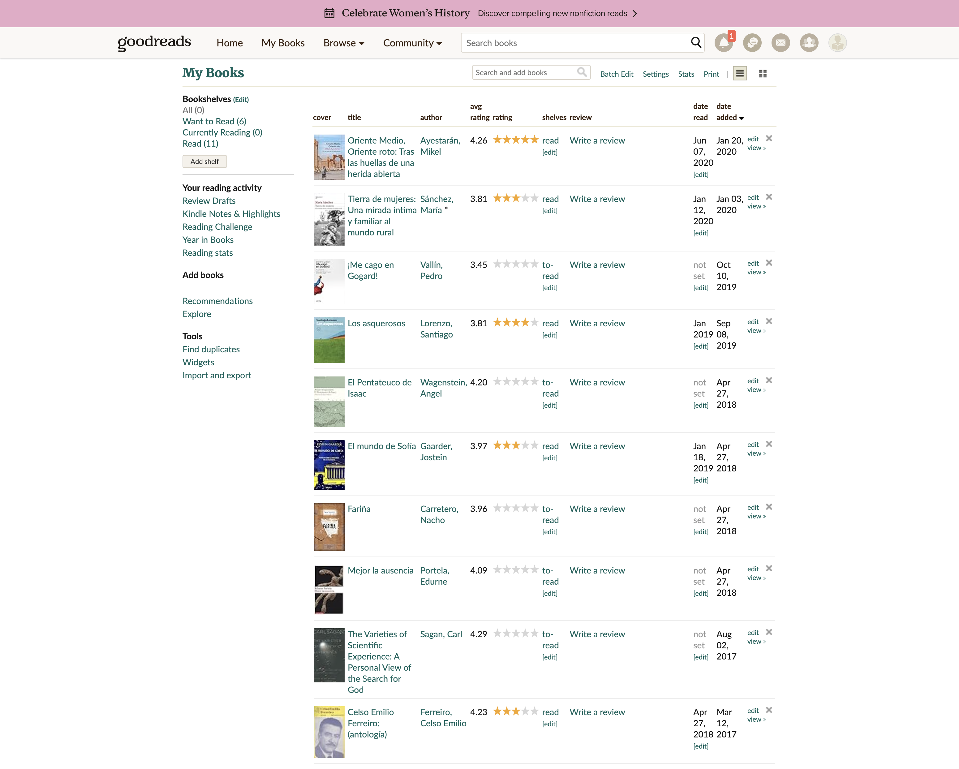The height and width of the screenshot is (769, 959).
Task: Open the notifications bell icon
Action: pyautogui.click(x=724, y=42)
